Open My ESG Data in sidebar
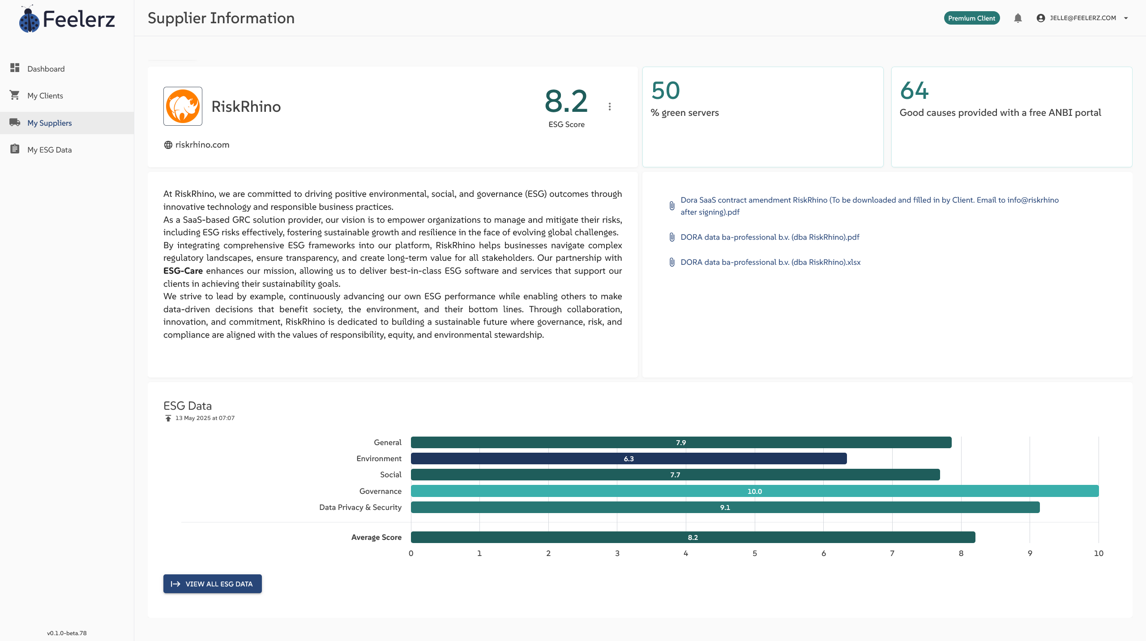The width and height of the screenshot is (1146, 641). tap(67, 149)
